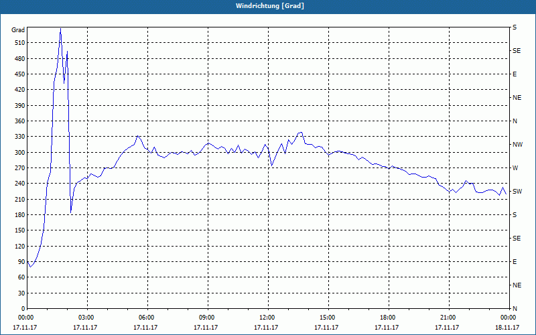Click the "Grad" axis unit label
Image resolution: width=536 pixels, height=335 pixels.
pyautogui.click(x=18, y=30)
